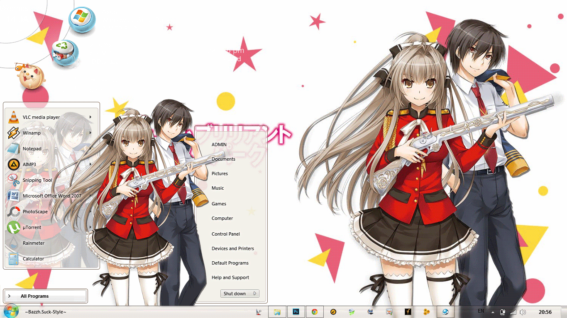Open Computer from Start menu
Viewport: 567px width, 318px height.
[222, 218]
